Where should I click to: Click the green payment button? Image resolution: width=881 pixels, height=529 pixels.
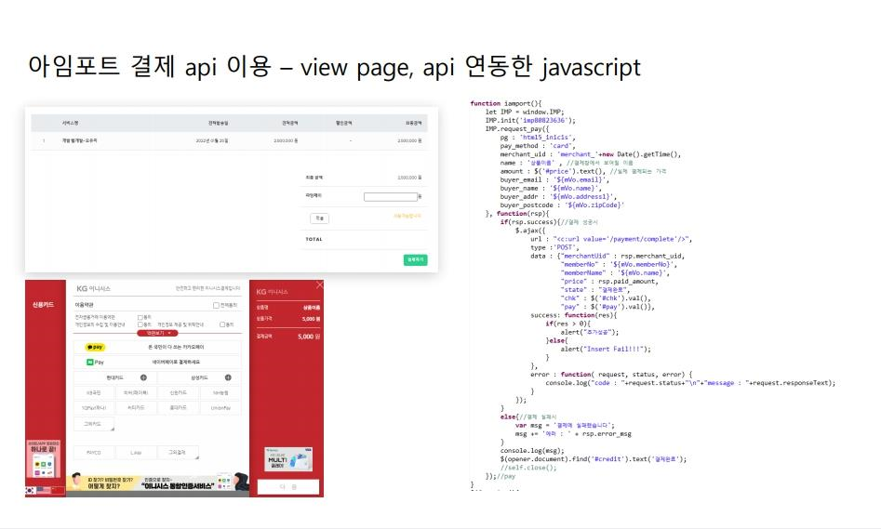click(x=415, y=260)
